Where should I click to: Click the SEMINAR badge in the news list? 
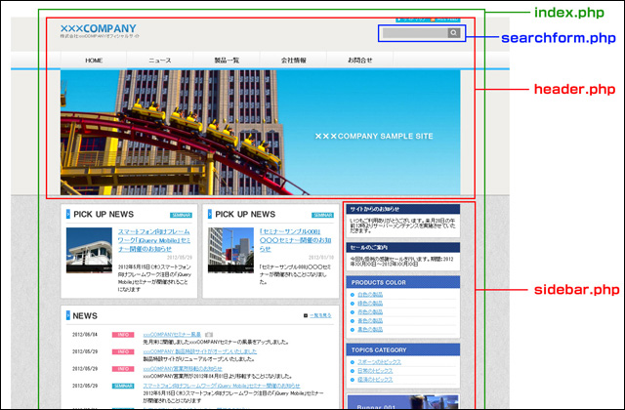click(123, 386)
